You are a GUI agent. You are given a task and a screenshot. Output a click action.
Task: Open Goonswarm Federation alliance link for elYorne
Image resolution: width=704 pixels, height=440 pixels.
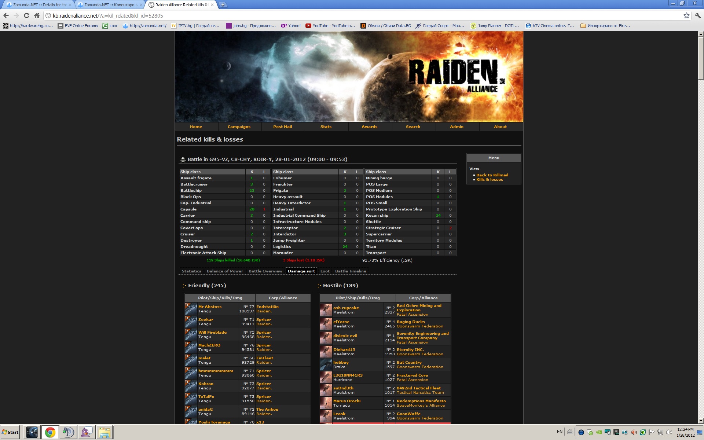(420, 326)
